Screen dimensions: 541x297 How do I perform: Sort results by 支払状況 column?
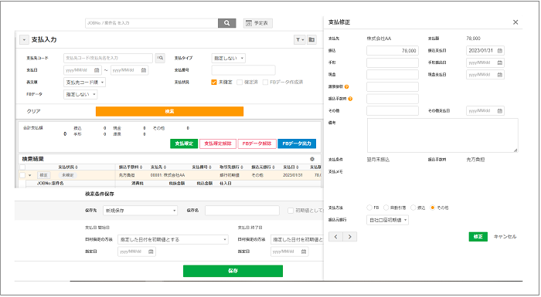pyautogui.click(x=68, y=167)
